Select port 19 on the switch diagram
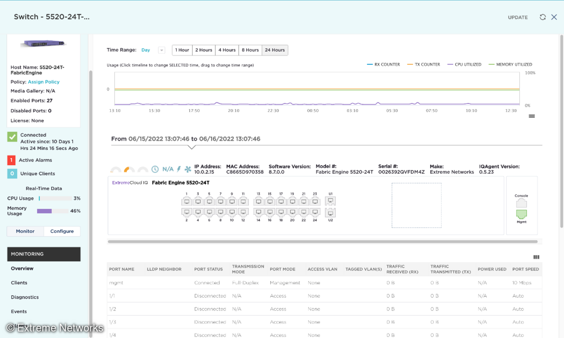564x338 pixels. point(292,201)
